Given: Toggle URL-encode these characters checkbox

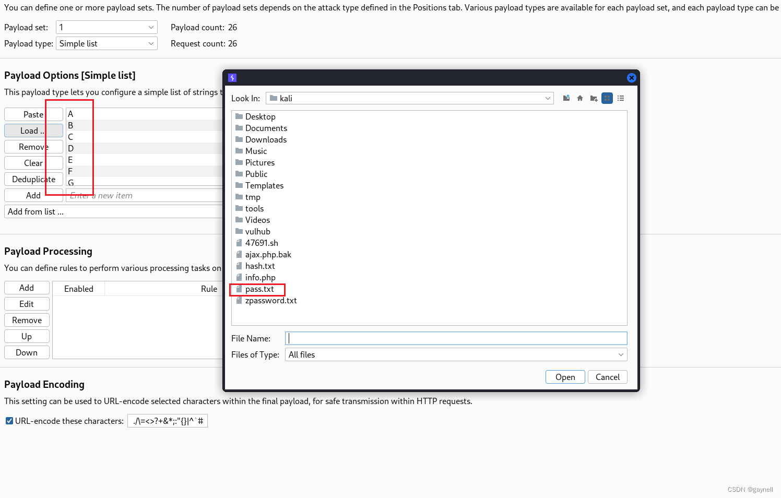Looking at the screenshot, I should coord(9,421).
